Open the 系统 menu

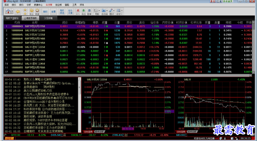coord(7,5)
